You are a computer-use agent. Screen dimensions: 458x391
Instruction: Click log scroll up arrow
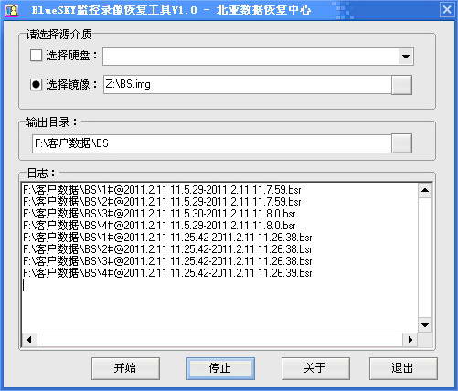pyautogui.click(x=425, y=190)
